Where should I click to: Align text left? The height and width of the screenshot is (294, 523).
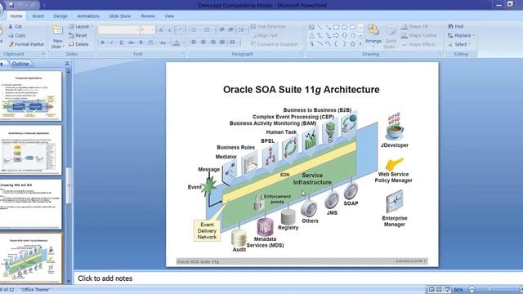coord(194,42)
